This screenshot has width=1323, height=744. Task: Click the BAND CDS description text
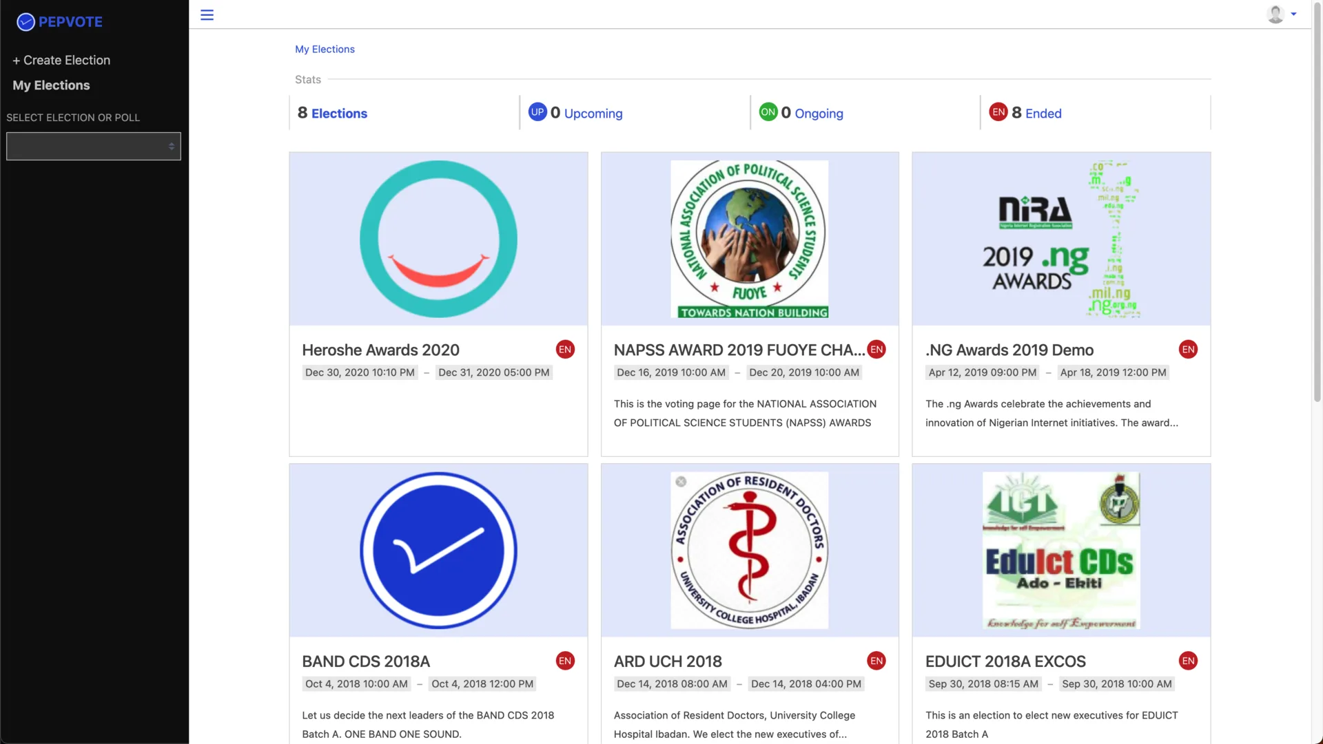(x=428, y=725)
